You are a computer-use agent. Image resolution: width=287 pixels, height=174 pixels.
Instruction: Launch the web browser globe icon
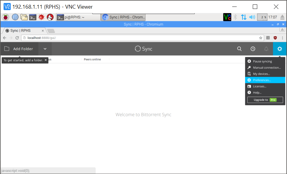(15, 17)
